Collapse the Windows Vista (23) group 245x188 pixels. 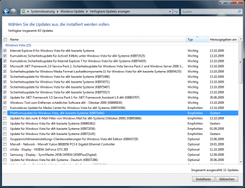click(18, 45)
